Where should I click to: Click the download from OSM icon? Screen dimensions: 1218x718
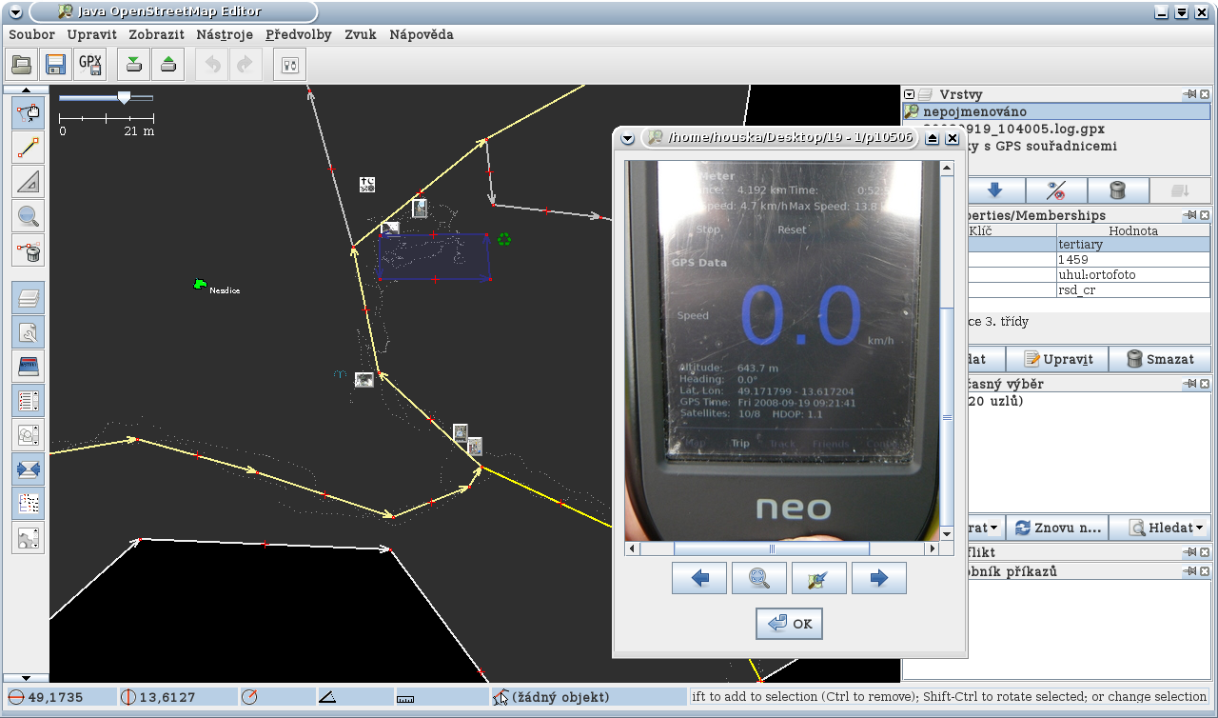coord(134,65)
